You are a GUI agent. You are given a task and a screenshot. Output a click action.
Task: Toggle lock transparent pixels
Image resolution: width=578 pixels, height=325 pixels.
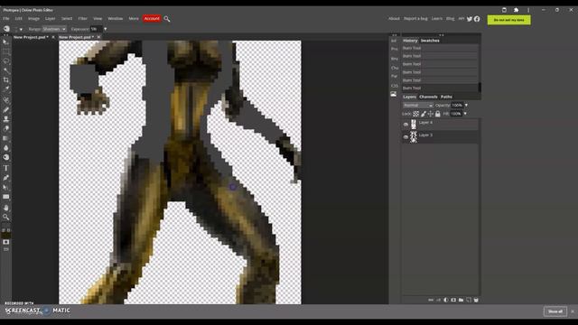click(415, 114)
